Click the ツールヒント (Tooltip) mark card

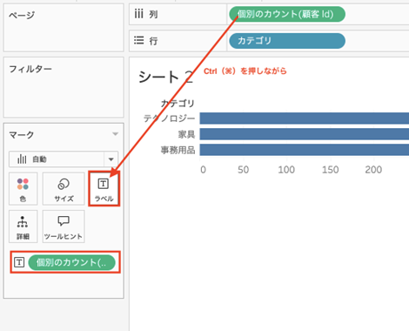click(x=64, y=226)
